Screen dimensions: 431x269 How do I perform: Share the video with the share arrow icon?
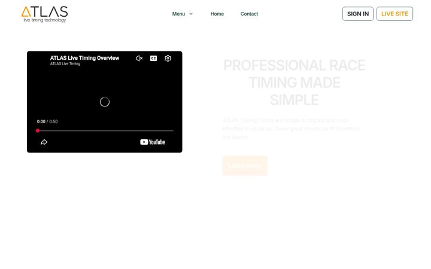(44, 142)
